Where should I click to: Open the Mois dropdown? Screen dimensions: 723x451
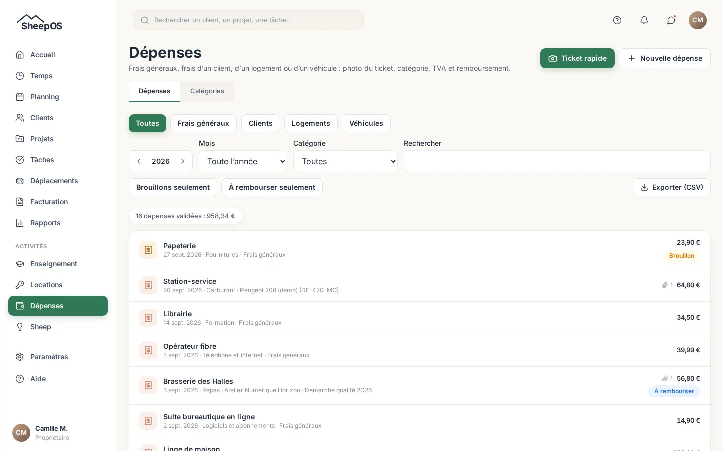pyautogui.click(x=243, y=161)
